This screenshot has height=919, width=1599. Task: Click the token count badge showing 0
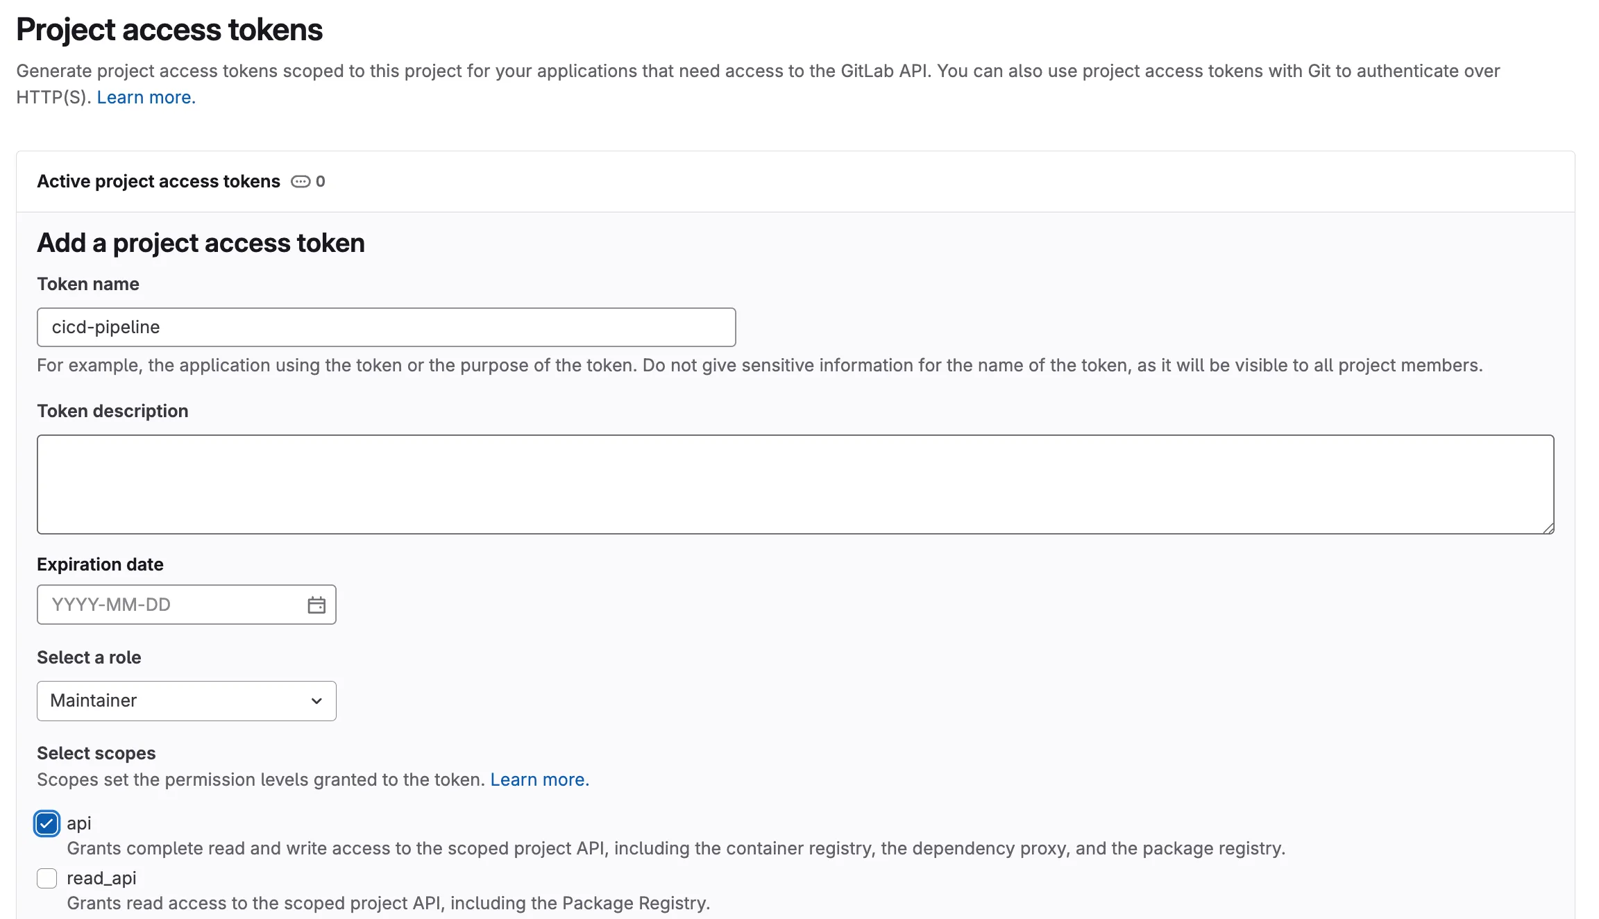(x=321, y=181)
